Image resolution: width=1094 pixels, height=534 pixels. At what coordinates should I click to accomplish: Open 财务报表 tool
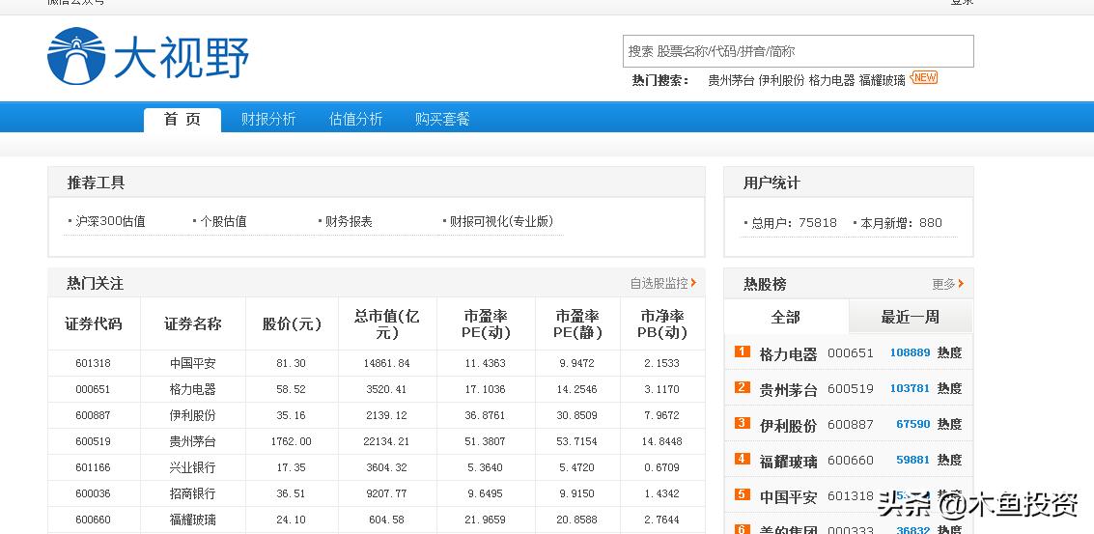coord(349,221)
